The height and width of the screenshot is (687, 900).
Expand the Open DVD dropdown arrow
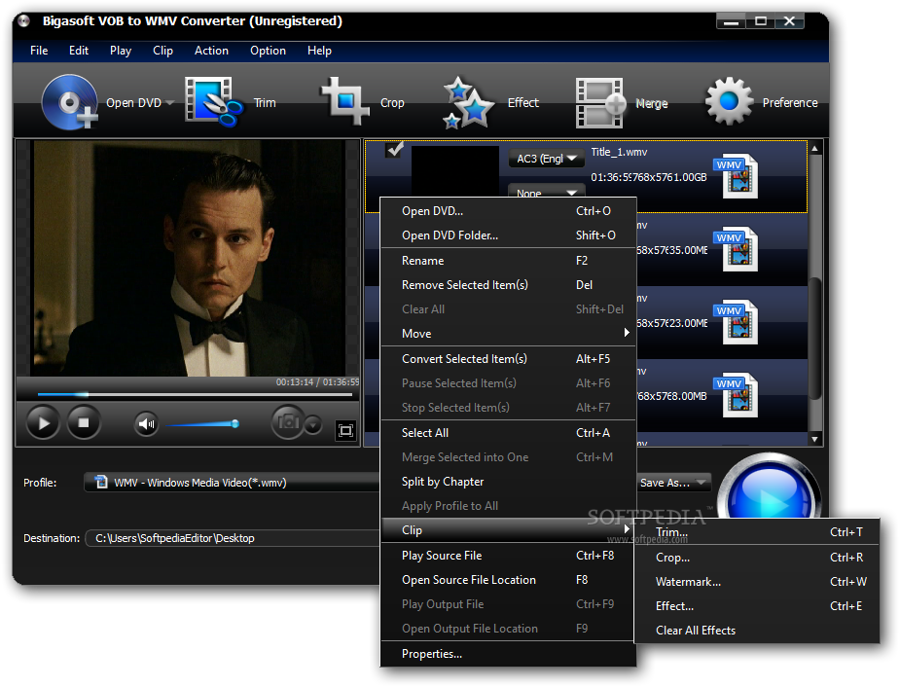coord(170,103)
